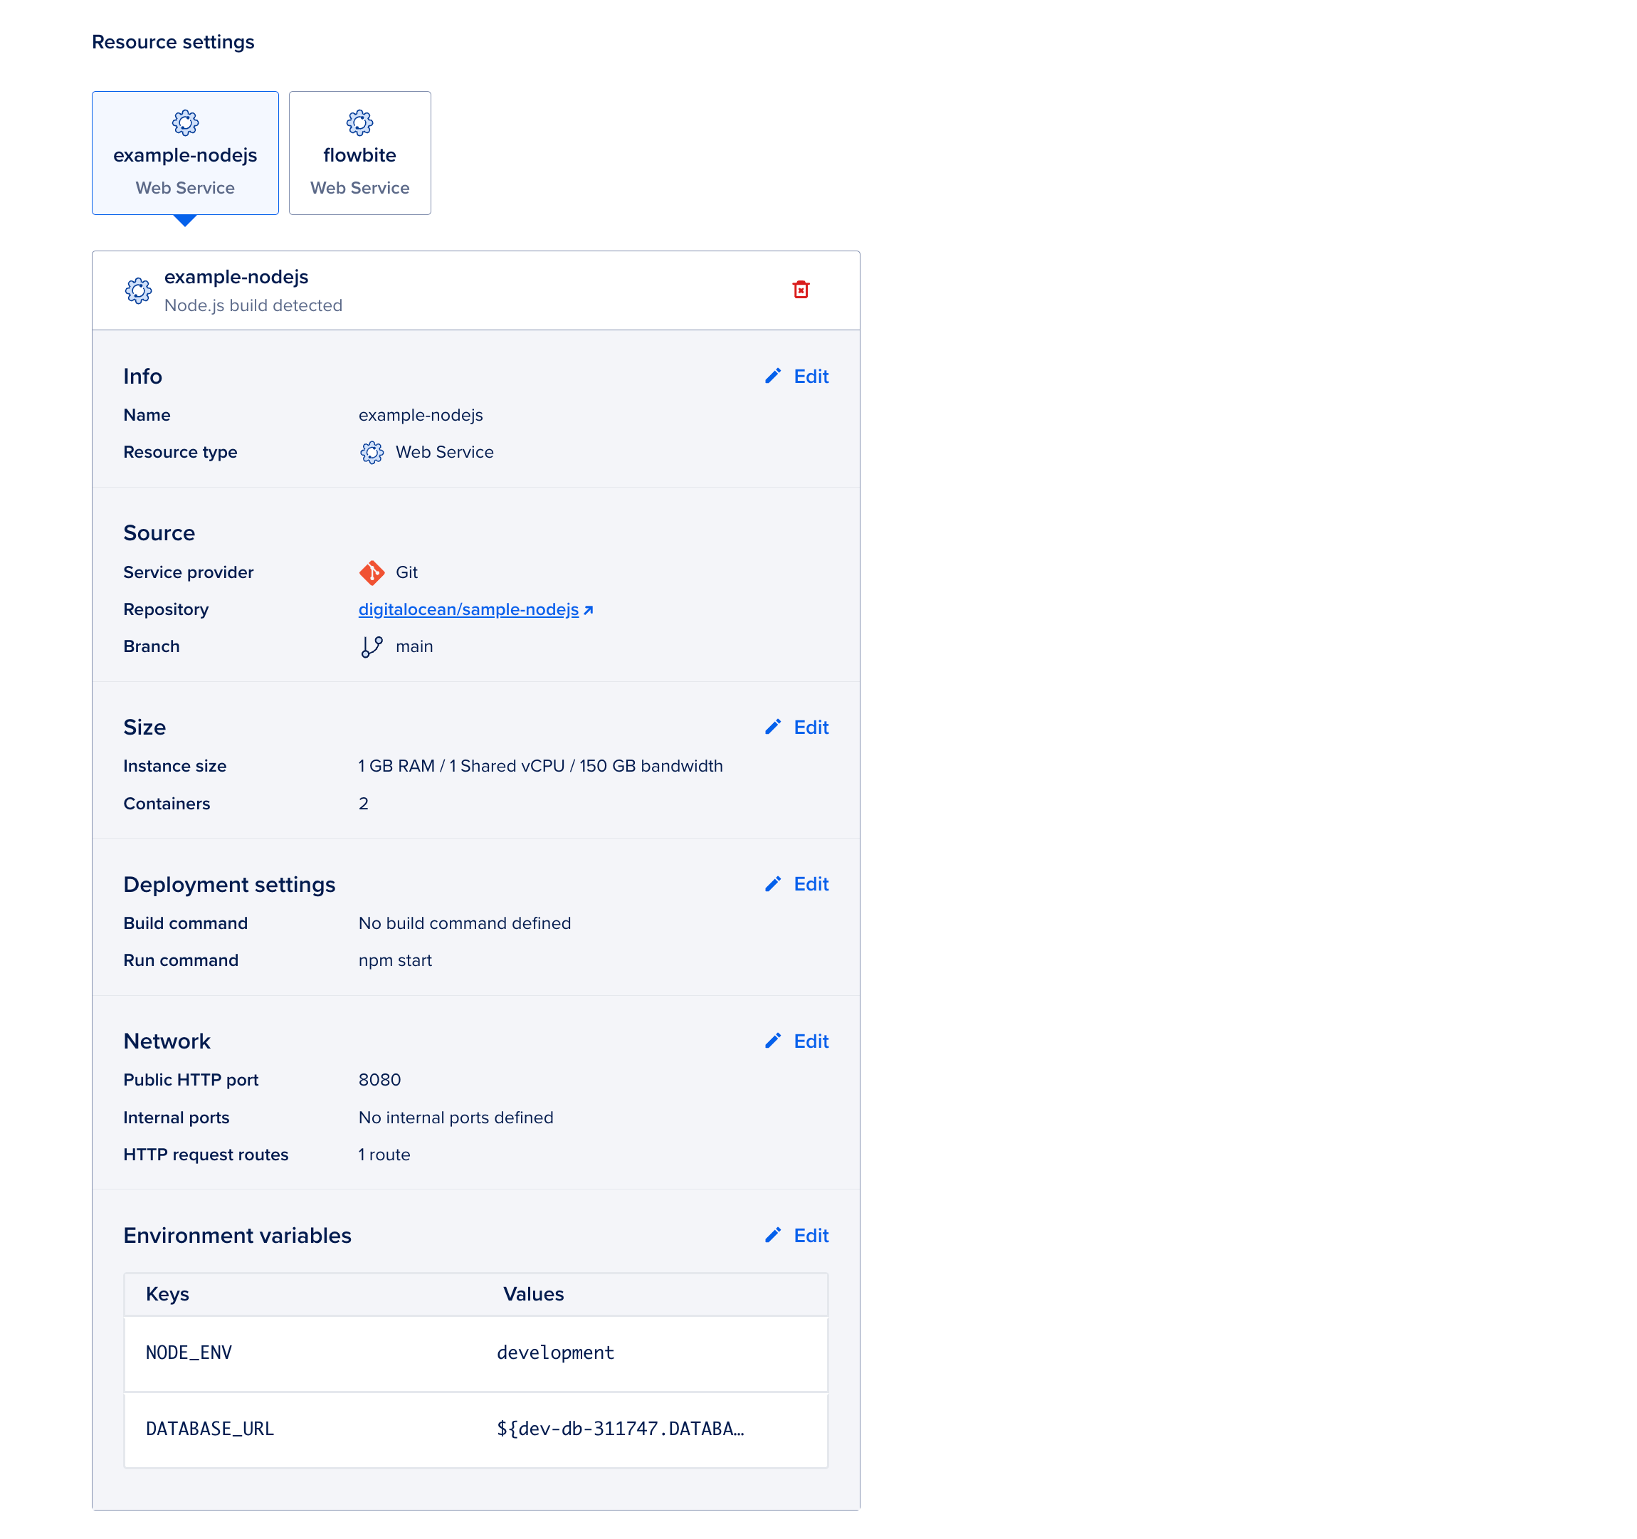Edit the Environment variables
This screenshot has height=1539, width=1637.
tap(796, 1235)
